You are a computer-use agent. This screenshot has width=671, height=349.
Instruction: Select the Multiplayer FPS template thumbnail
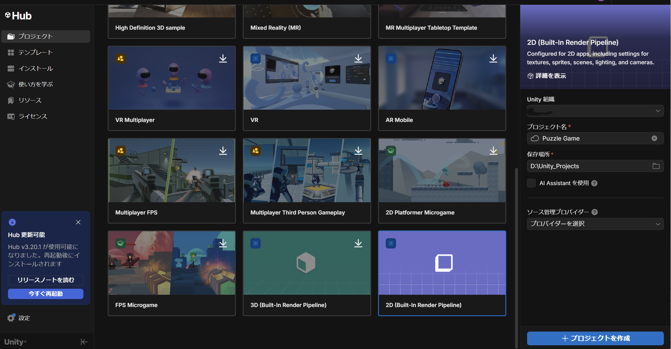pyautogui.click(x=172, y=171)
